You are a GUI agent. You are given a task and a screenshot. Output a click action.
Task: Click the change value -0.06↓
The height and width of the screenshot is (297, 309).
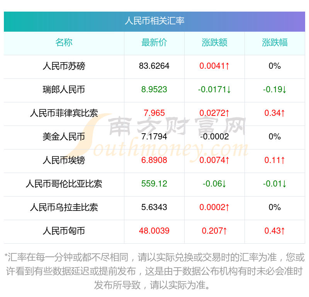click(214, 184)
